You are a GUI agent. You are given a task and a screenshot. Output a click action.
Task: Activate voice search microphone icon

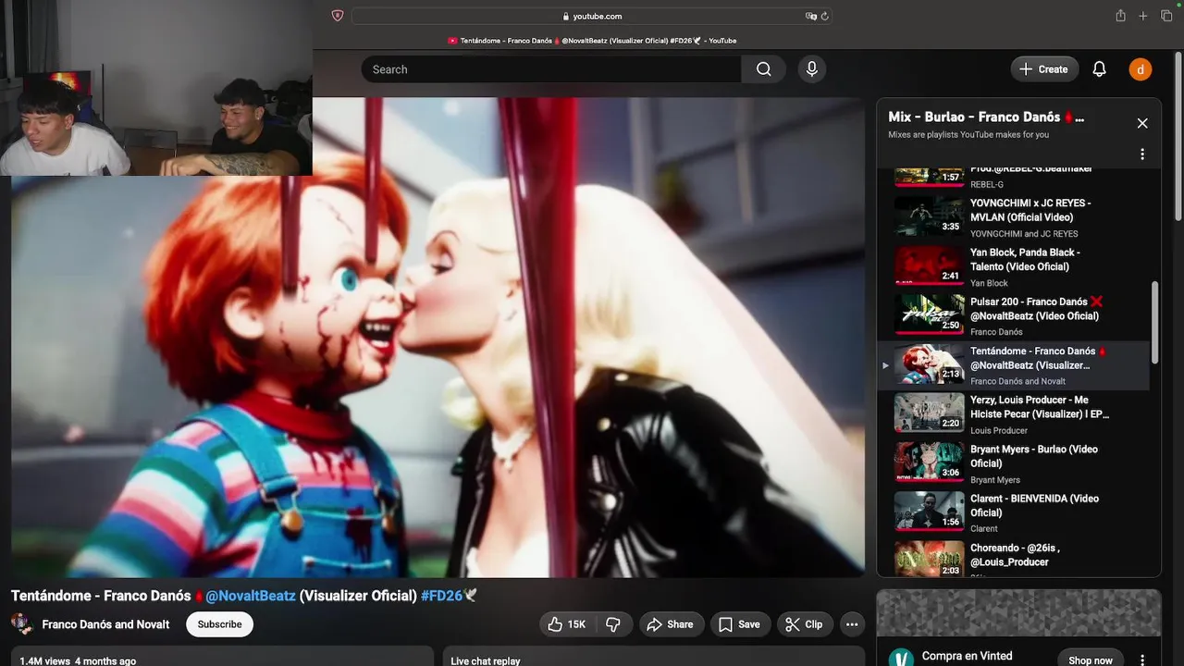pyautogui.click(x=811, y=69)
